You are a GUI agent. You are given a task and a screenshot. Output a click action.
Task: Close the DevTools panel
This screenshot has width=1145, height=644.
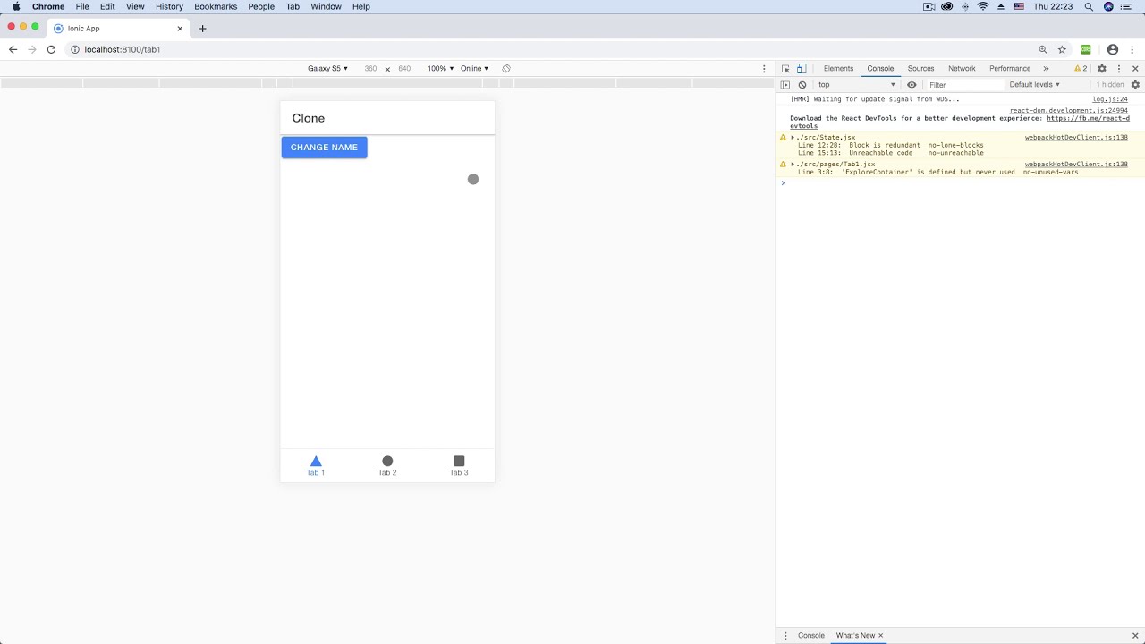click(x=1136, y=69)
